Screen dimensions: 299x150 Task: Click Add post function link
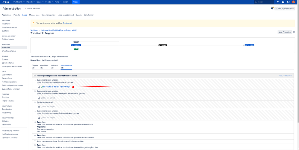[x=286, y=76]
